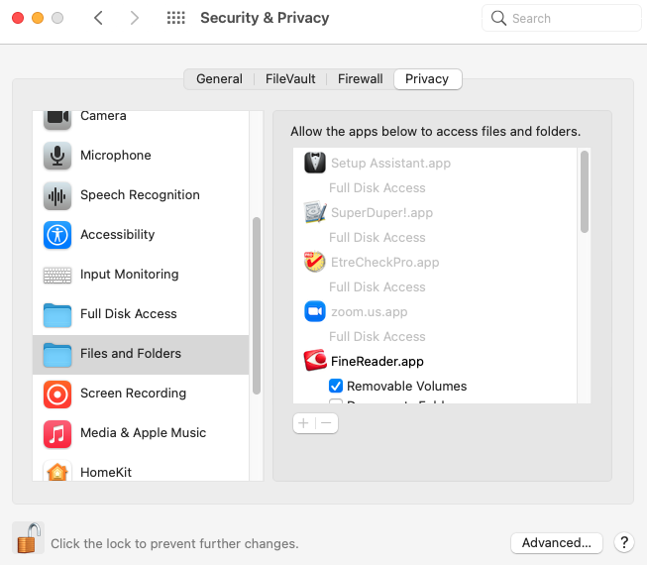Go back with the left chevron
Screen dimensions: 647x565
coord(98,18)
